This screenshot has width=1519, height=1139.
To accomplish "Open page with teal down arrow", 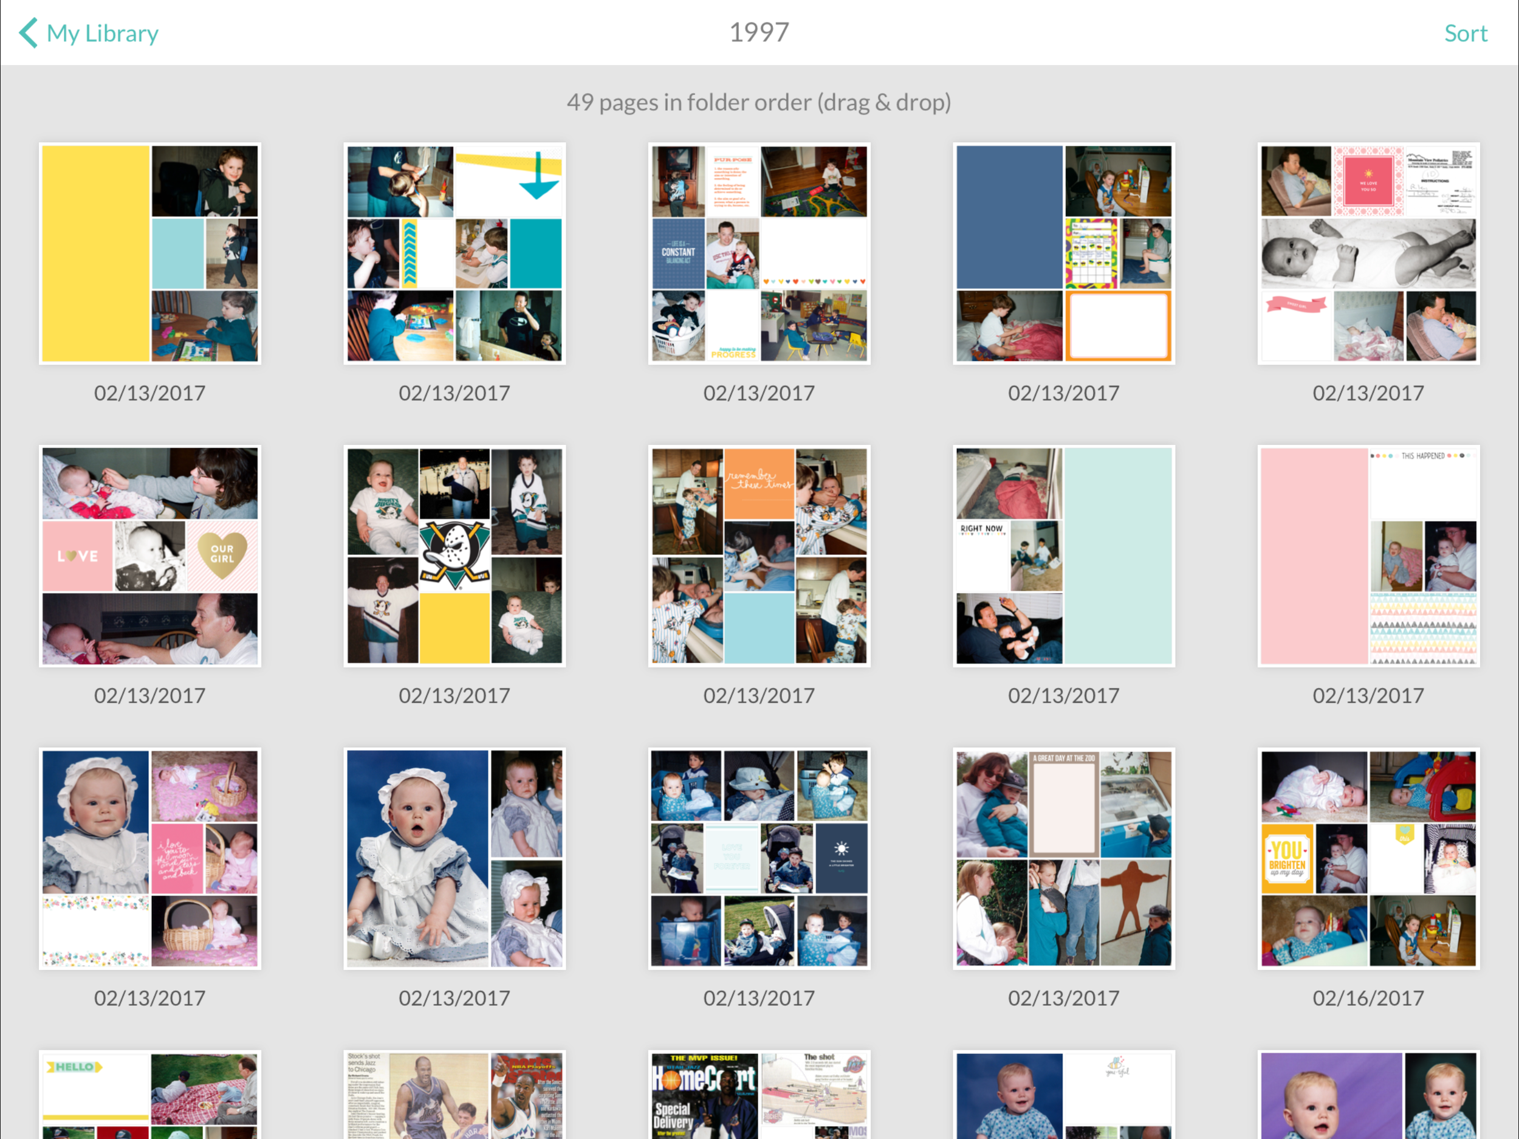I will (454, 253).
